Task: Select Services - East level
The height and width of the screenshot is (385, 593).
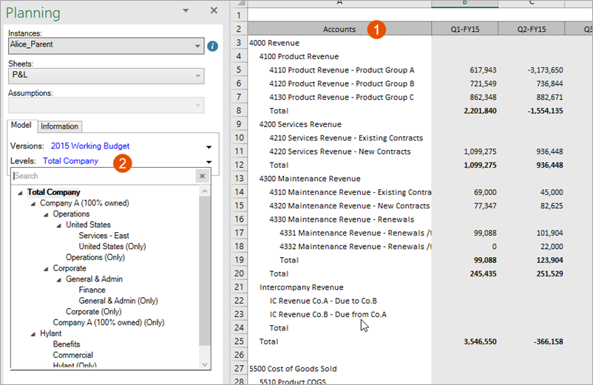Action: pyautogui.click(x=104, y=236)
